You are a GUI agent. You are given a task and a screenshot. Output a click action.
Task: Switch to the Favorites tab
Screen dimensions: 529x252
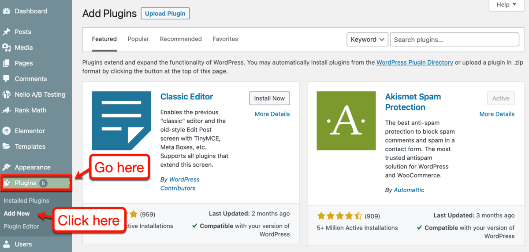tap(225, 39)
